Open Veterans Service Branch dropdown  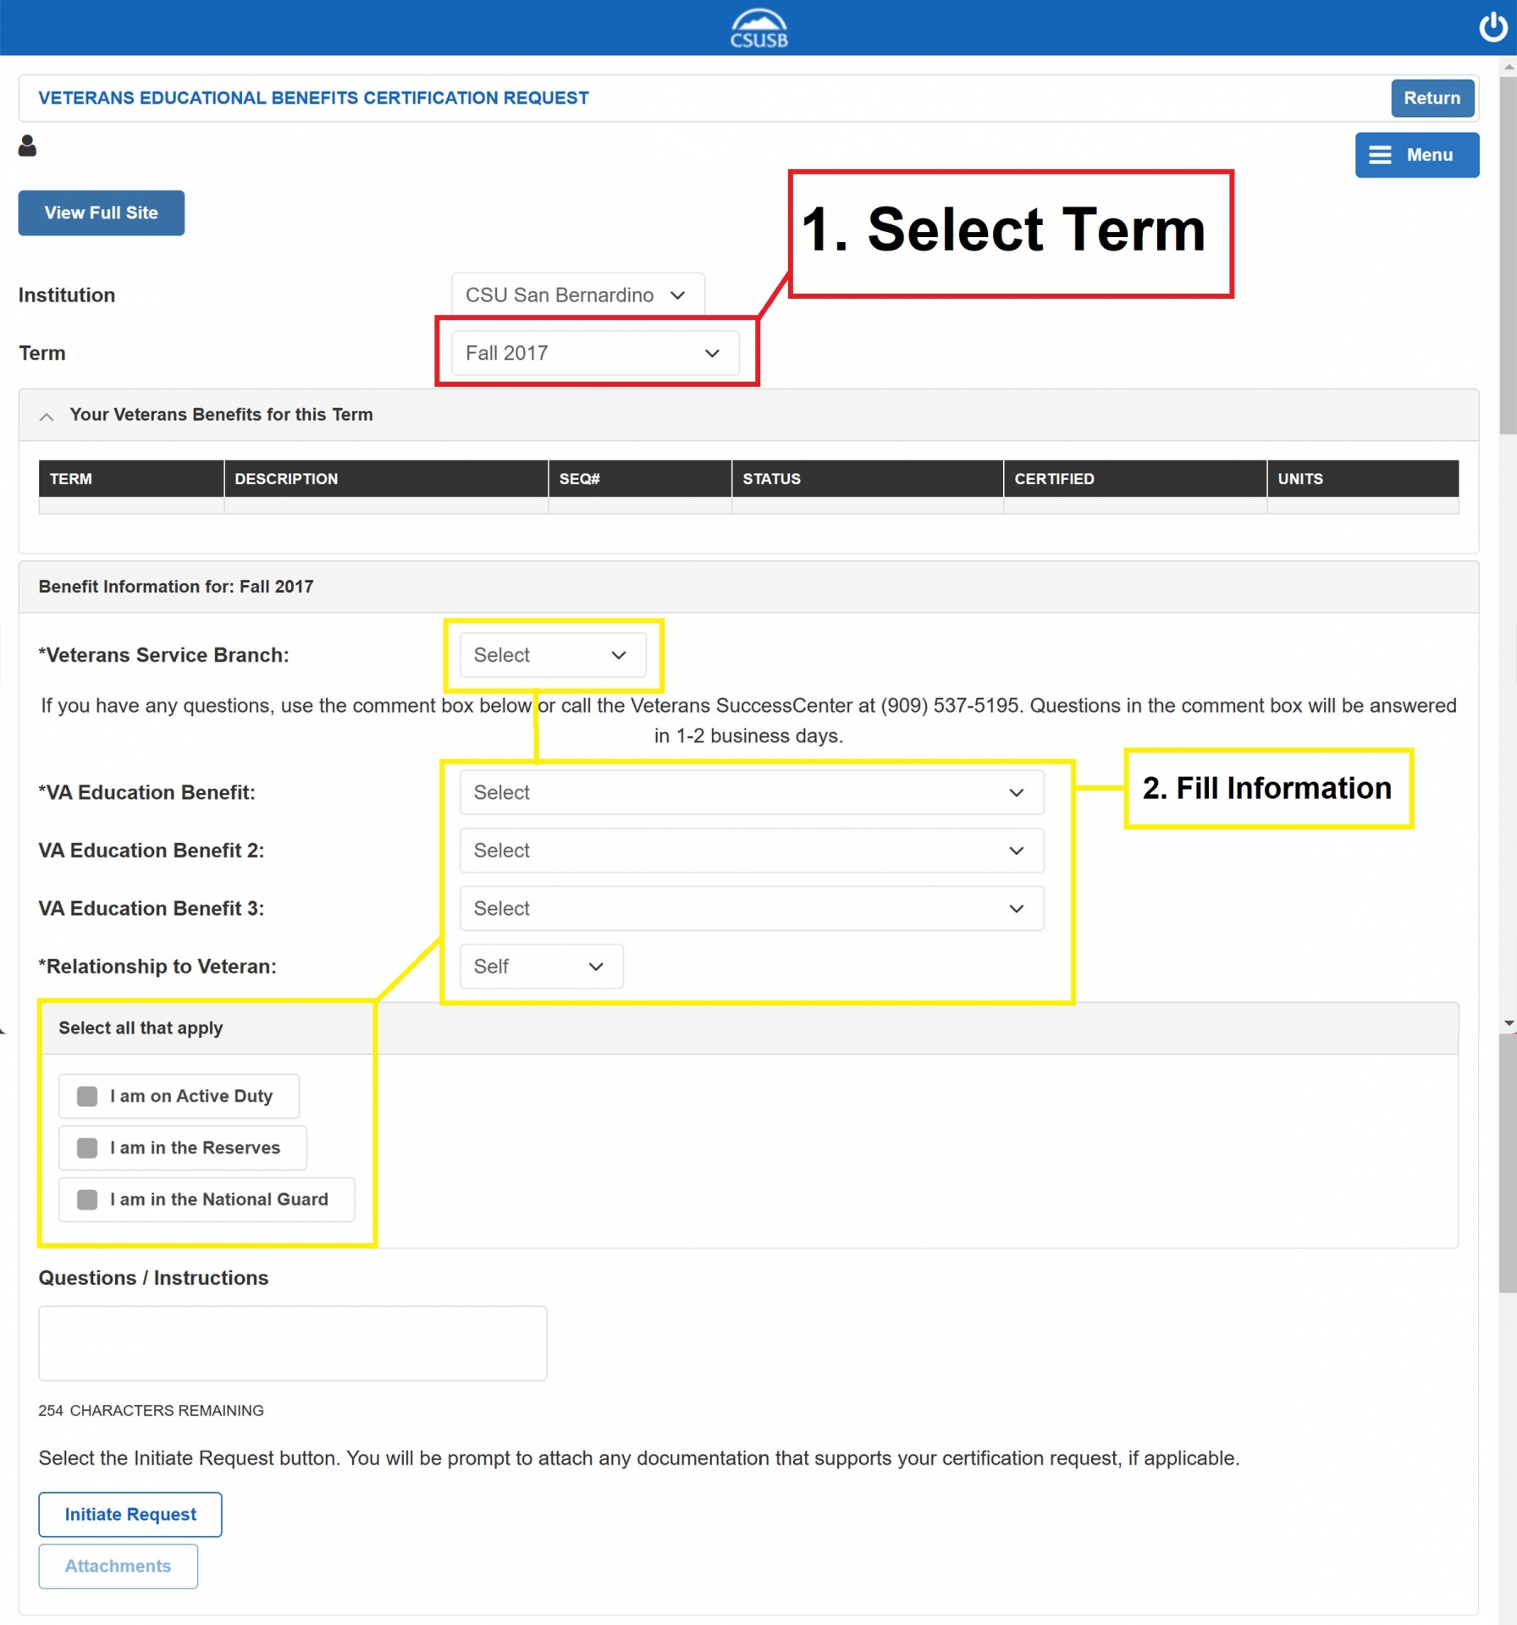click(552, 655)
